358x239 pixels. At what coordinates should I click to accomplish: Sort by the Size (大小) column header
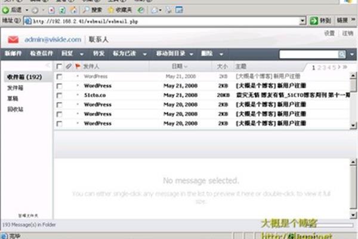[222, 66]
